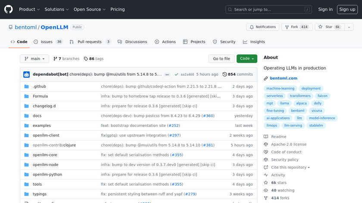Image resolution: width=362 pixels, height=203 pixels.
Task: Click the examples folder icon
Action: [x=27, y=126]
